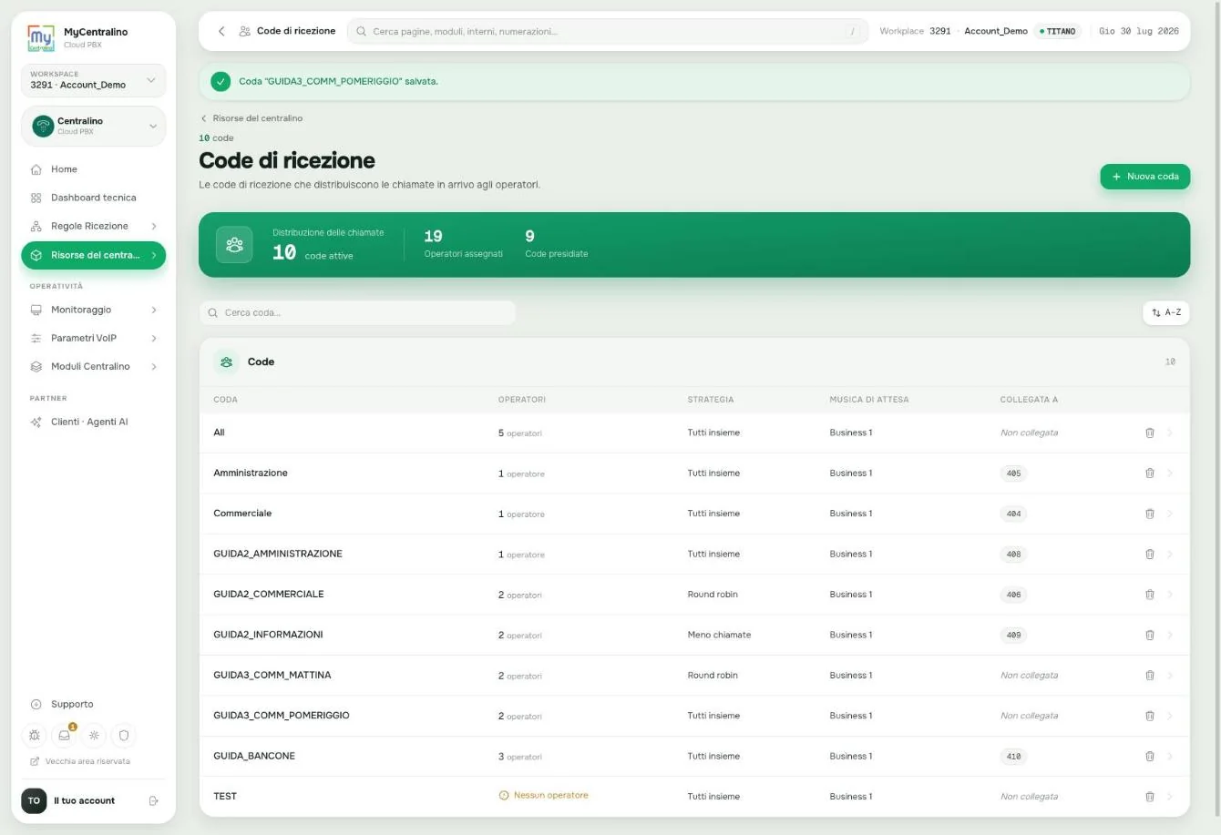Delete the Amministrazione queue with trash icon
This screenshot has height=835, width=1221.
(1149, 474)
